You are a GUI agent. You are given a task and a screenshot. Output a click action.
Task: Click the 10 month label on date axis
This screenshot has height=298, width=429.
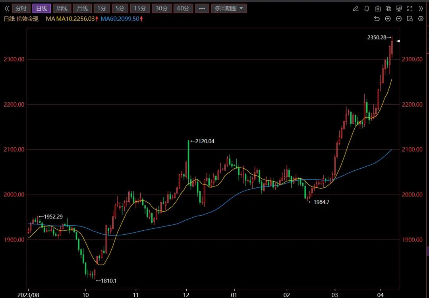click(86, 295)
